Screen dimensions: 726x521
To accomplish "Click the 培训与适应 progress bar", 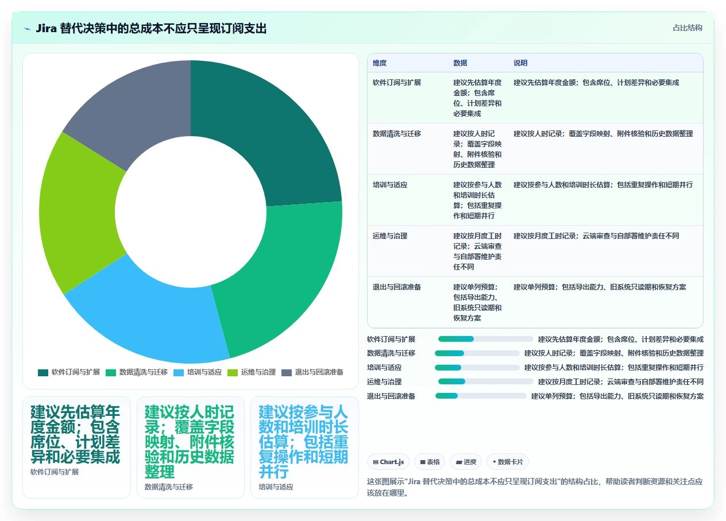I will pyautogui.click(x=477, y=368).
